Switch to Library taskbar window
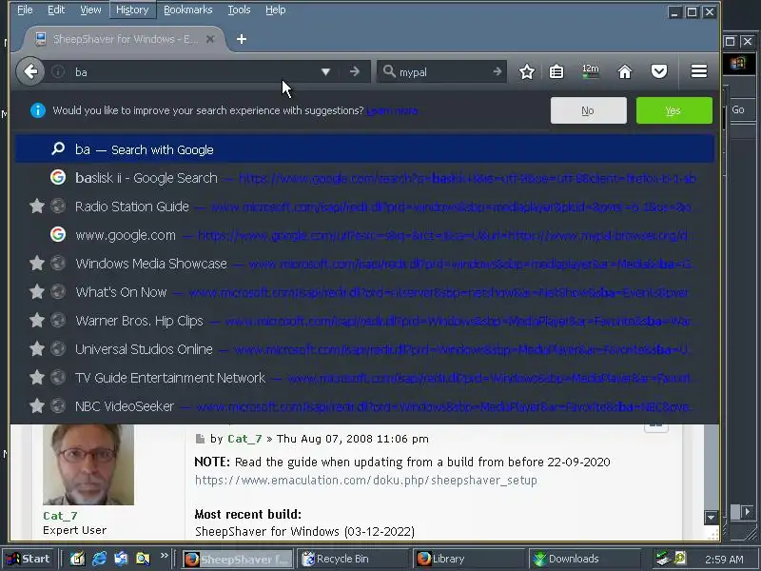This screenshot has height=571, width=761. 468,559
